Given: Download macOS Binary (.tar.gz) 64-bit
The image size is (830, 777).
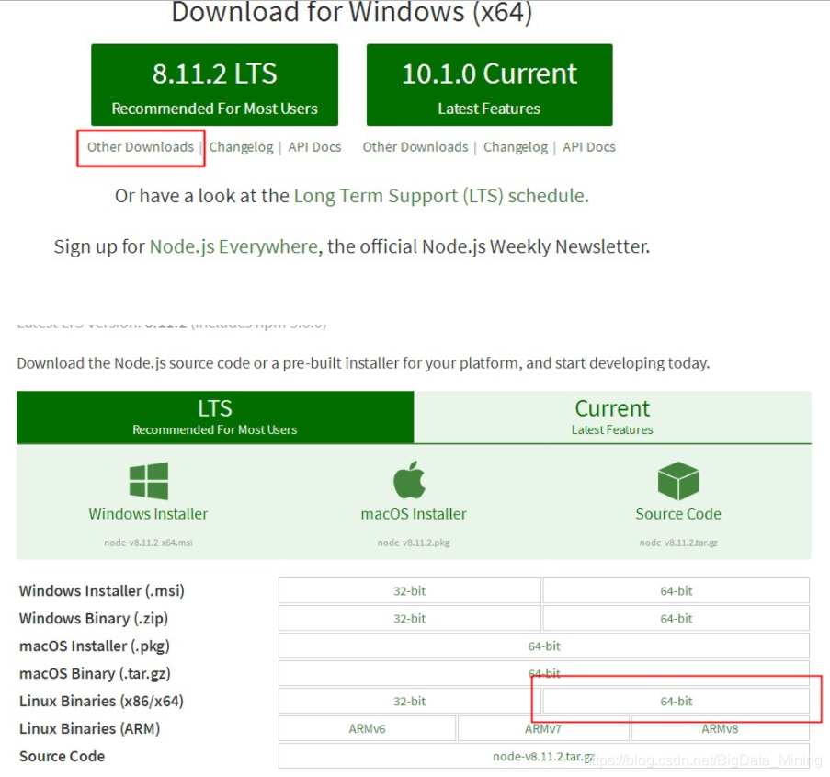Looking at the screenshot, I should point(544,673).
